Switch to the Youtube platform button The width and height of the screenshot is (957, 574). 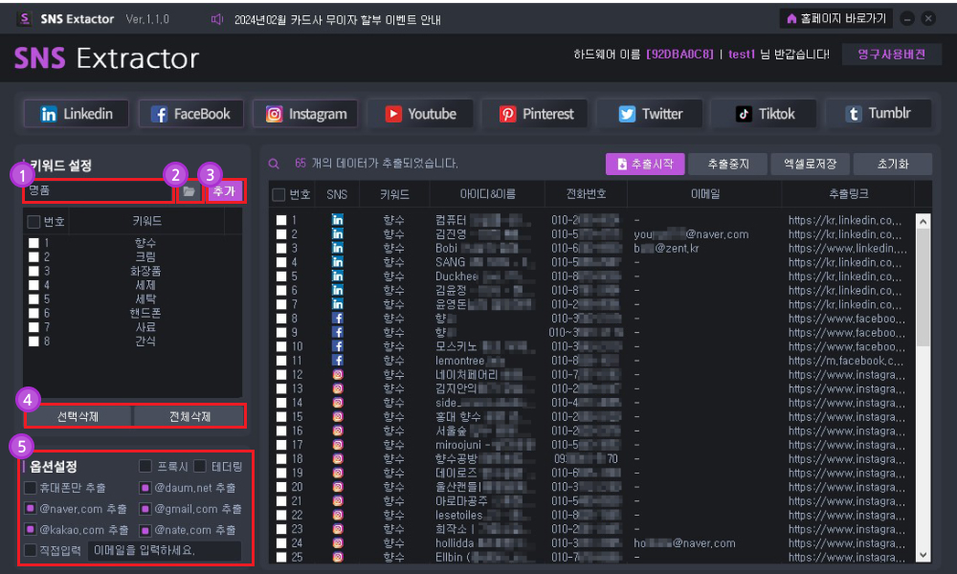pos(420,114)
